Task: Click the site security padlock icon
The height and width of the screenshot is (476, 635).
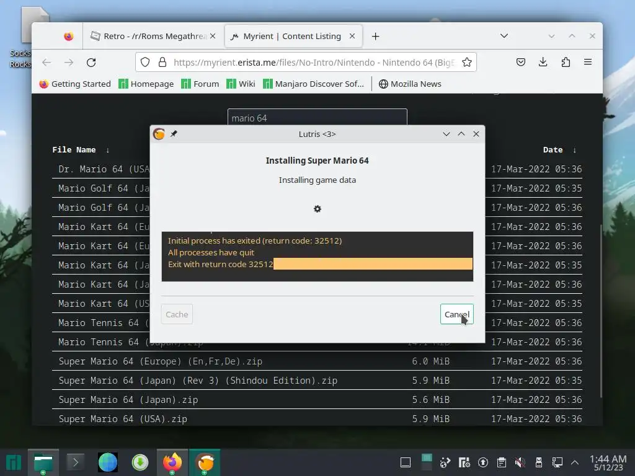Action: tap(162, 63)
